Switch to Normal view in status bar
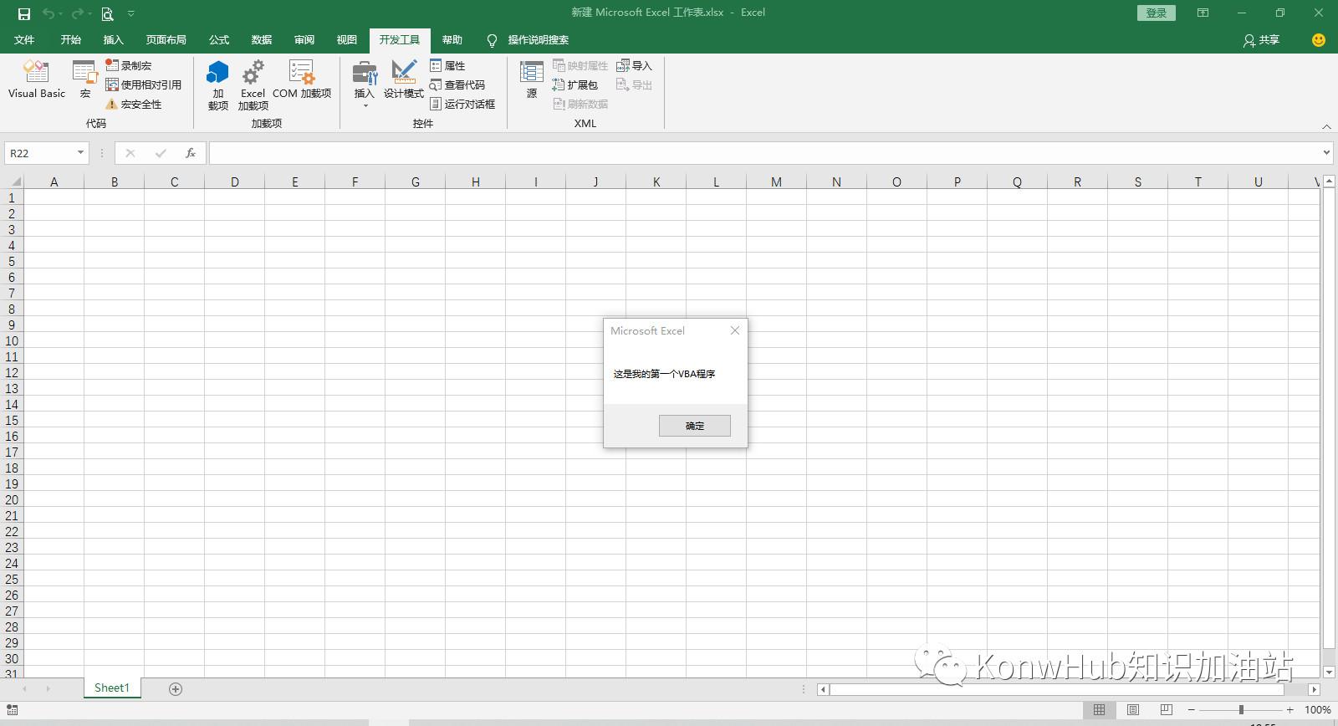 coord(1099,709)
